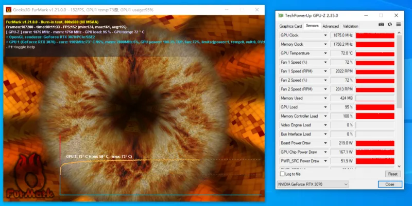The height and width of the screenshot is (206, 412).
Task: Open the Bus Interface Load dropdown
Action: point(325,134)
